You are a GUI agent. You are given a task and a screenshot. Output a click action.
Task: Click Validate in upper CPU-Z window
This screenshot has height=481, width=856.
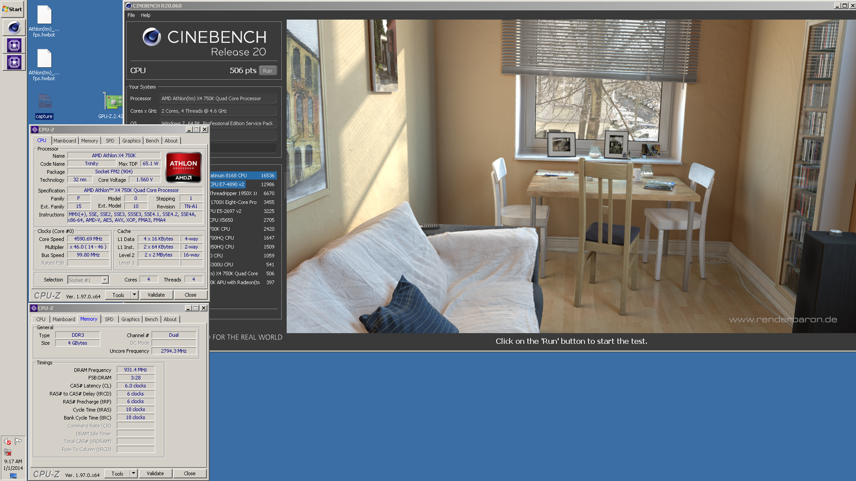[x=156, y=295]
